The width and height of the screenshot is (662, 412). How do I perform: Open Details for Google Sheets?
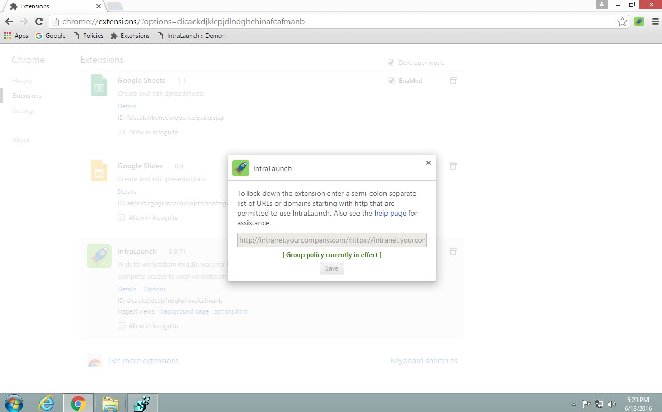(127, 106)
